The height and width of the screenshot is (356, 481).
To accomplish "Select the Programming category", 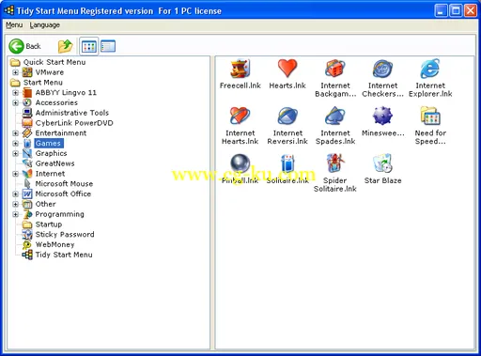I will (59, 214).
